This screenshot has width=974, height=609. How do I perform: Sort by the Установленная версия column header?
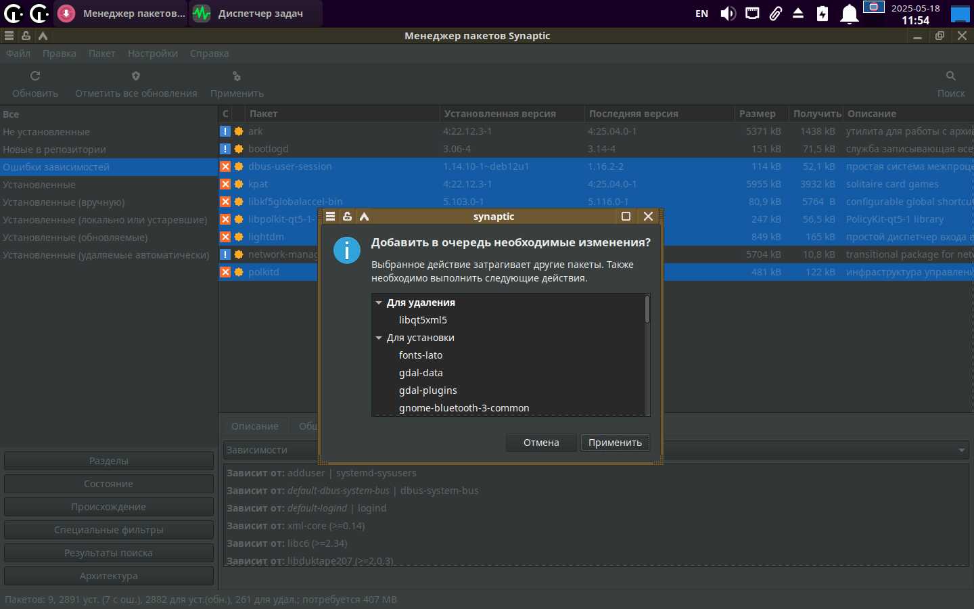511,114
